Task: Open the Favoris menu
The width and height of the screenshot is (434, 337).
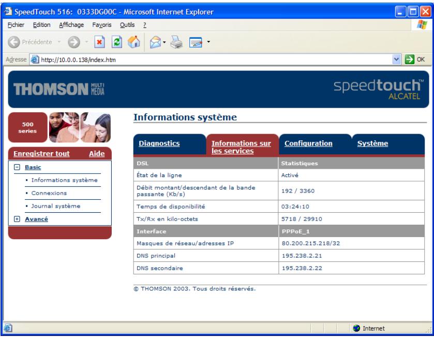Action: click(x=102, y=25)
